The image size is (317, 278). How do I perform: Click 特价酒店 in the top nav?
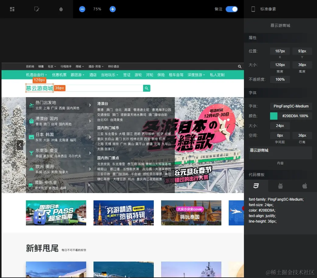click(x=113, y=66)
